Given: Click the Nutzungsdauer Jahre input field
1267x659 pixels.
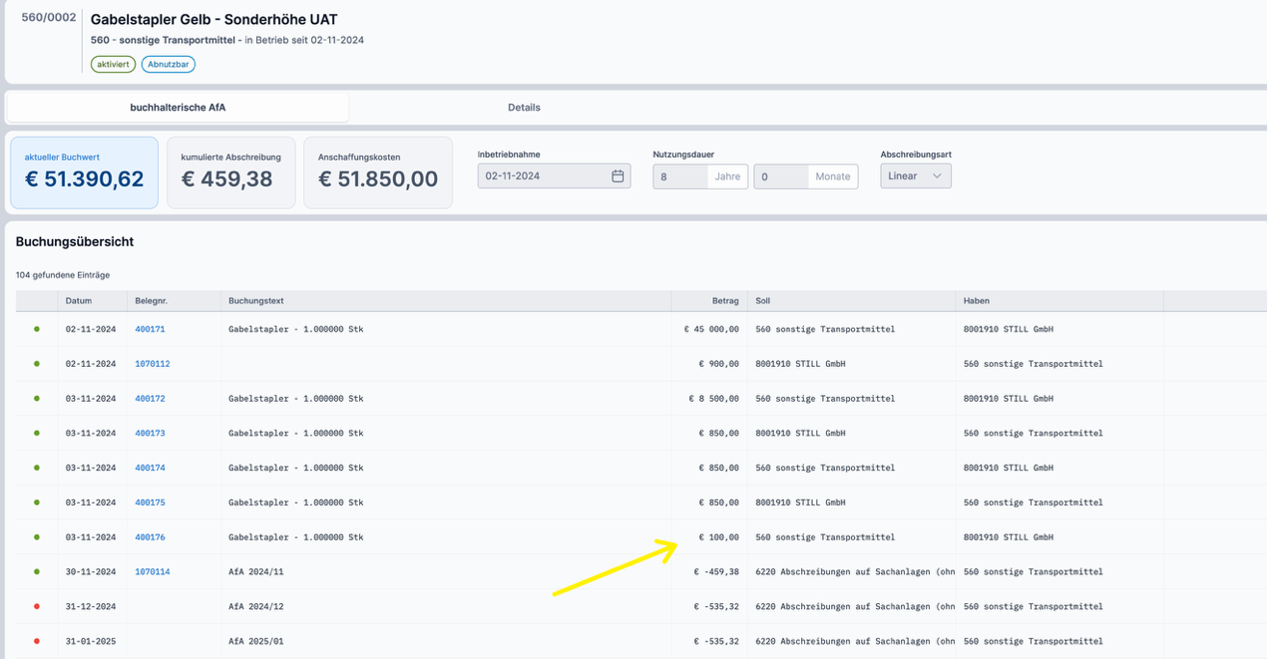Looking at the screenshot, I should [x=680, y=176].
